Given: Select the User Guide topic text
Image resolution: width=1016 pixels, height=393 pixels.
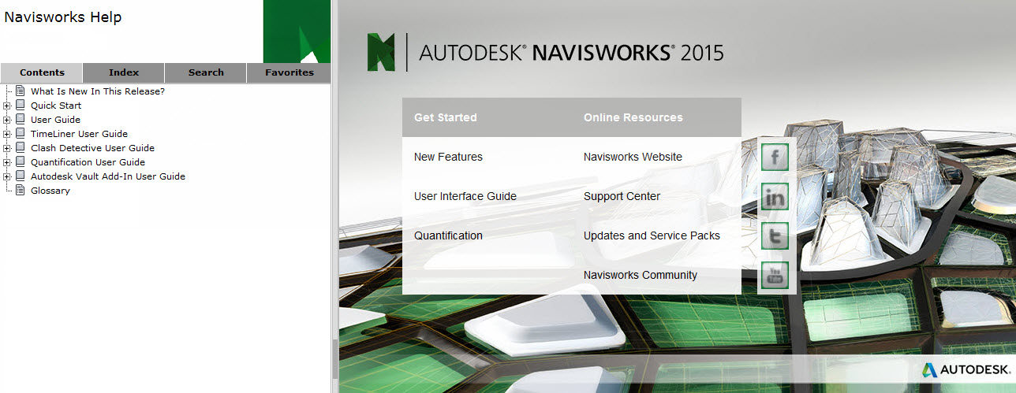Looking at the screenshot, I should click(x=55, y=120).
